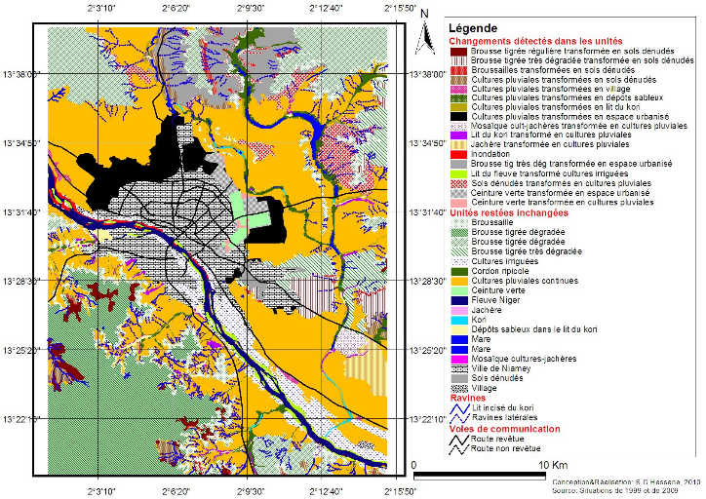Click the 'Brousse tig très dég transformée en espace urbanisé' label
This screenshot has height=499, width=706.
[571, 164]
